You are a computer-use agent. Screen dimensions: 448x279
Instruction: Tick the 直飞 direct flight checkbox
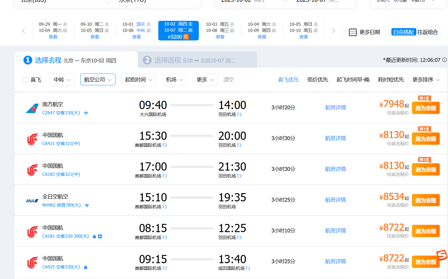[26, 80]
